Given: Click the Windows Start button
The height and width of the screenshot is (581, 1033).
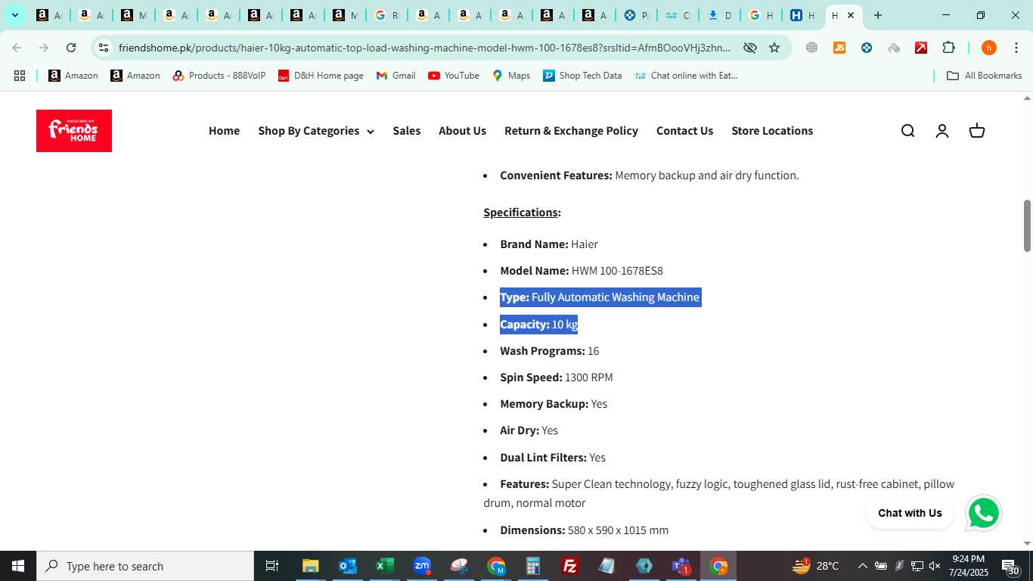Looking at the screenshot, I should [18, 566].
